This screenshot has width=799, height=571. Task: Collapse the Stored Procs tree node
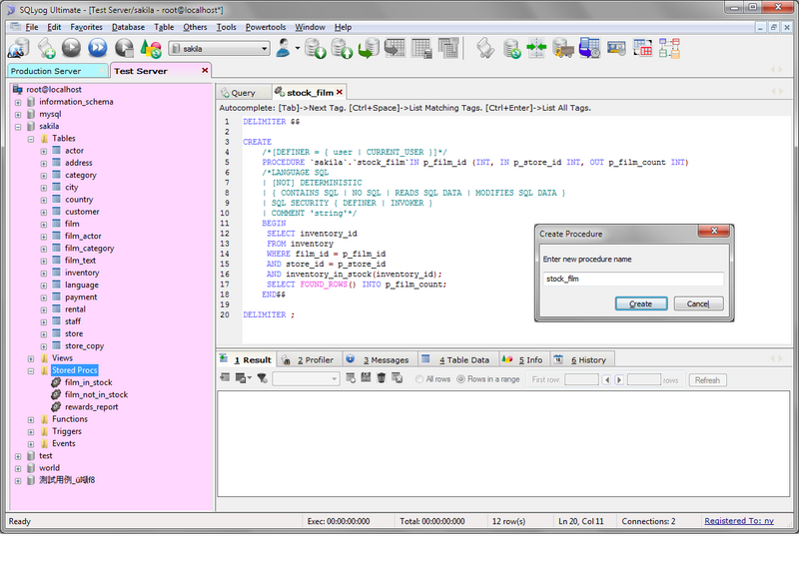pos(31,370)
